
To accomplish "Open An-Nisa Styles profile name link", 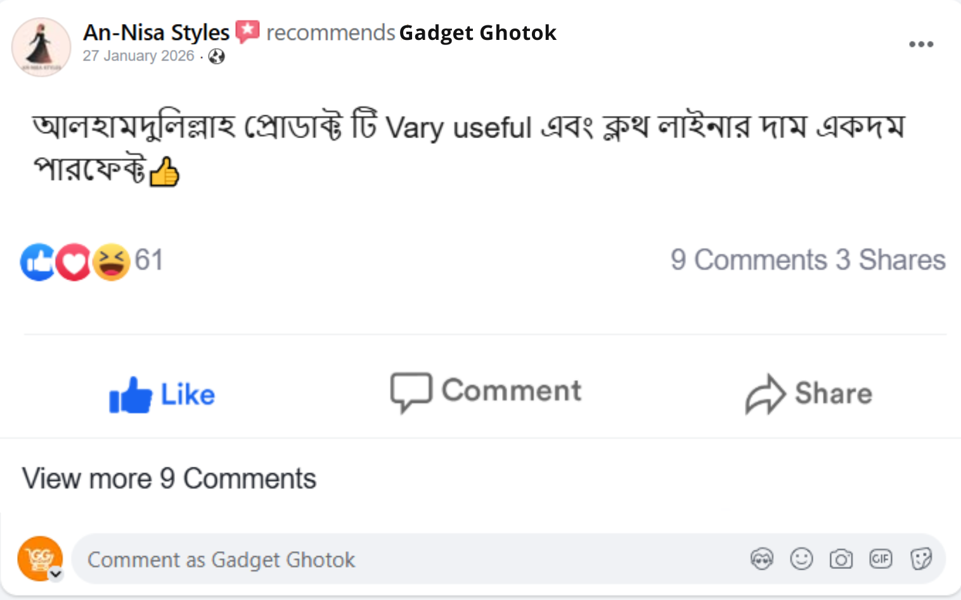I will (156, 32).
